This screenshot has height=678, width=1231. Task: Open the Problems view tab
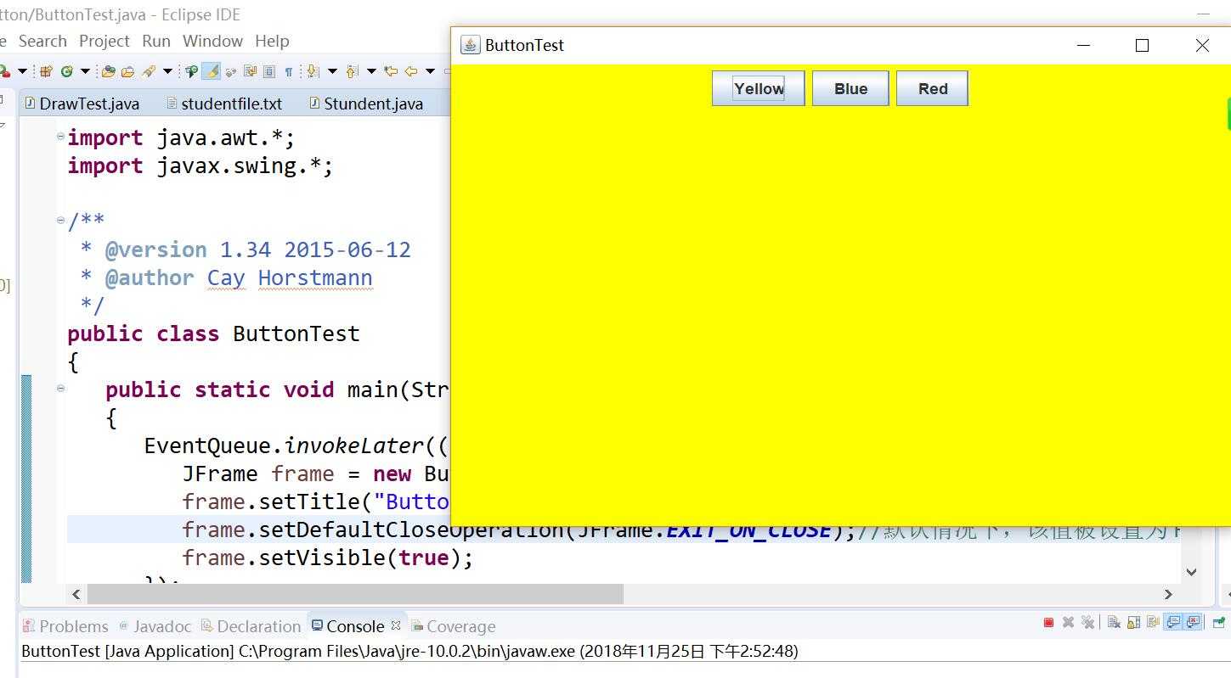[x=65, y=626]
